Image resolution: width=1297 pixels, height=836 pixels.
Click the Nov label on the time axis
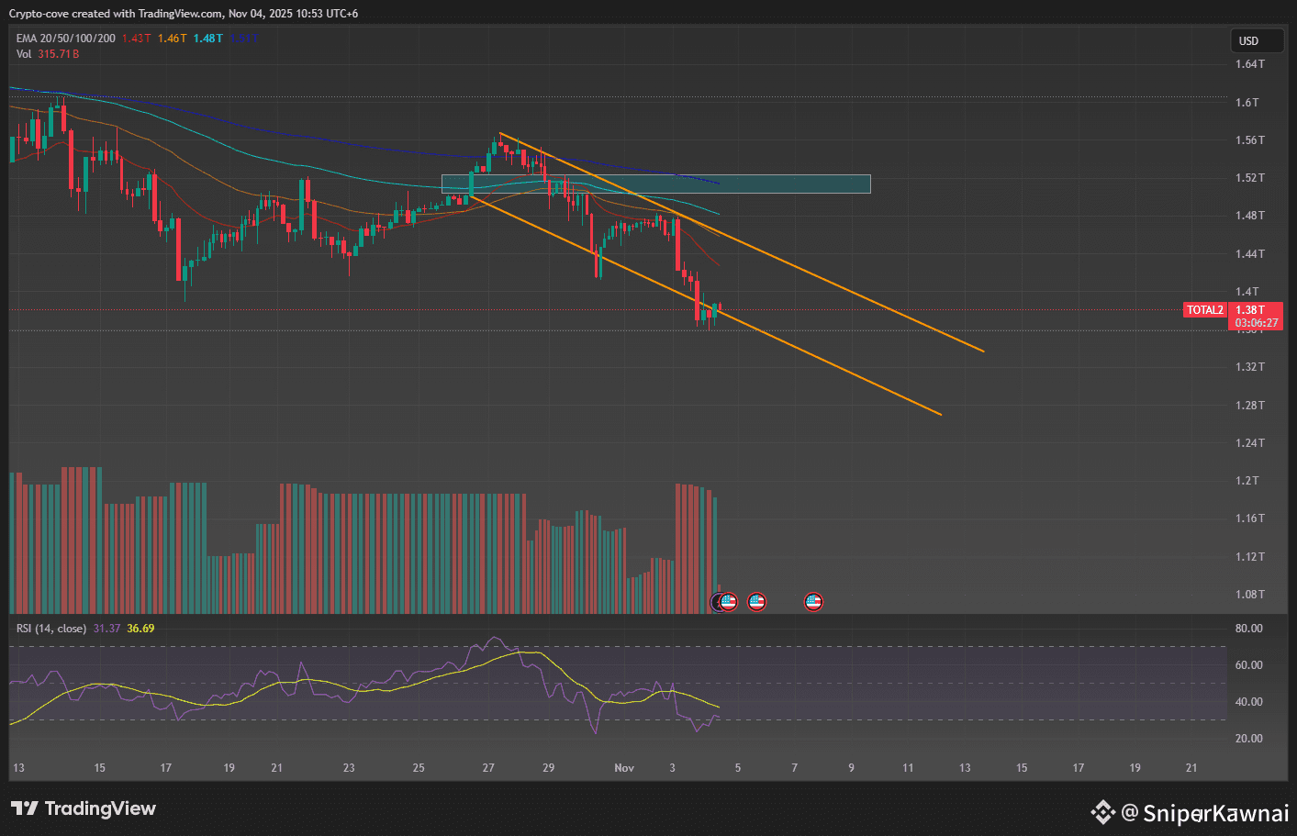click(x=624, y=768)
